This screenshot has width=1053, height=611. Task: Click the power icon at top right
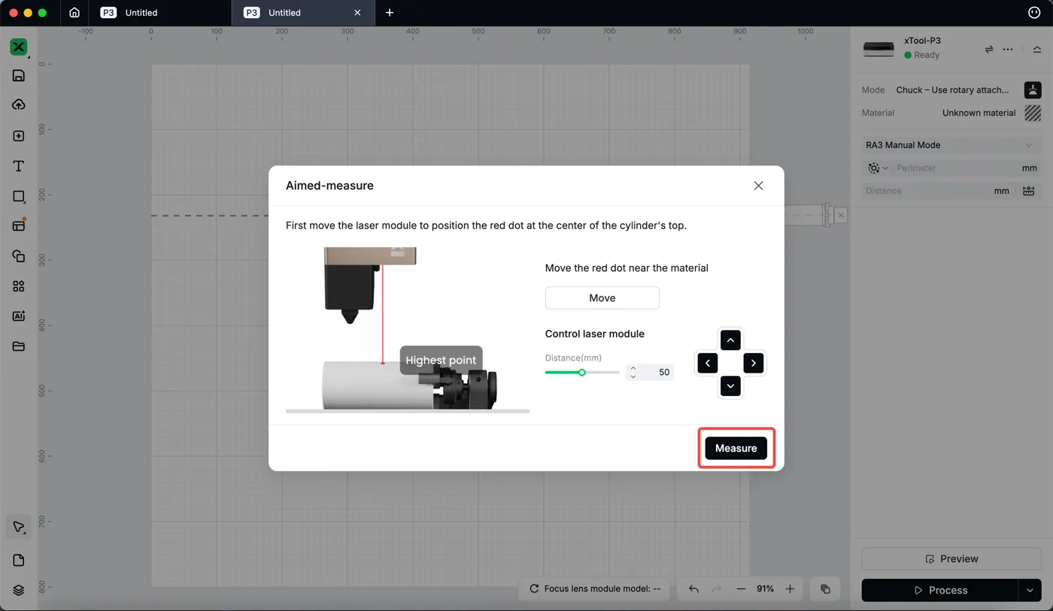click(1034, 13)
